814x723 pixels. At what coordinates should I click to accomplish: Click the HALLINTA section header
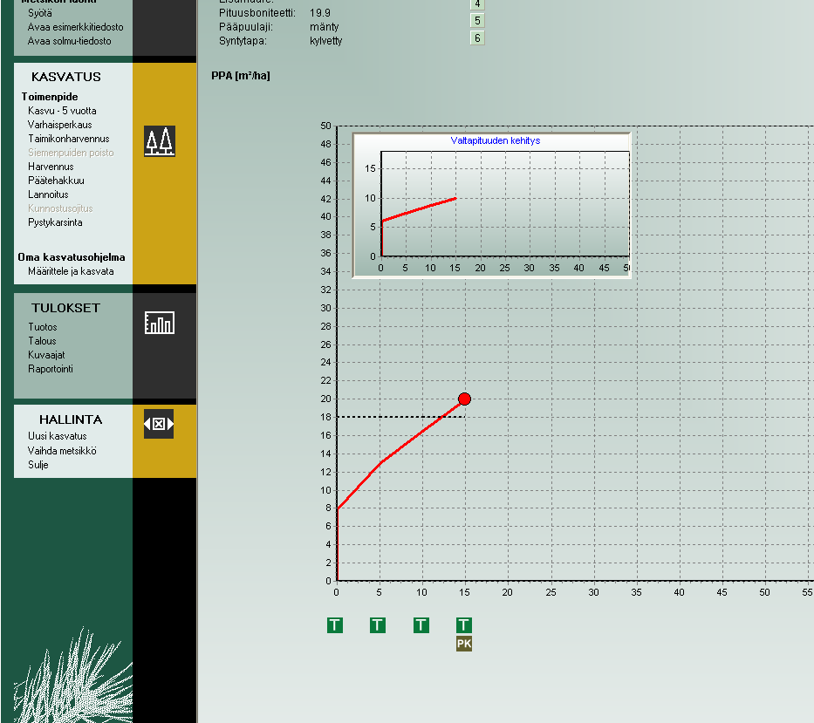point(71,419)
